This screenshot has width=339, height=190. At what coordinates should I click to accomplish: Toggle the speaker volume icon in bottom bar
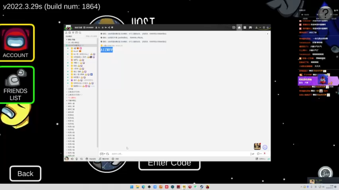coord(72,159)
